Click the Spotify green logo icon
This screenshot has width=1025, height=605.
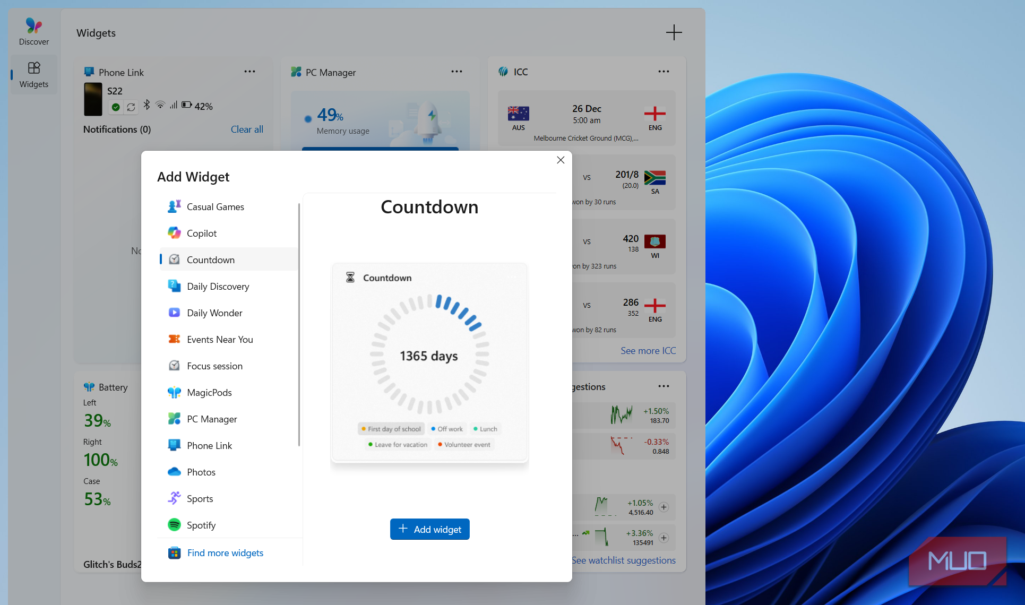(174, 525)
